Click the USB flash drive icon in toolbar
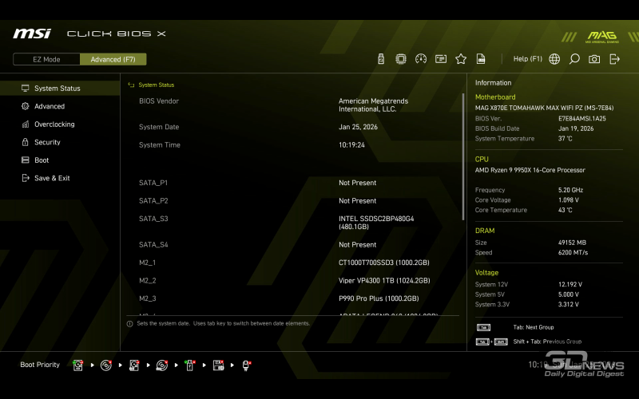This screenshot has height=399, width=639. (x=381, y=59)
